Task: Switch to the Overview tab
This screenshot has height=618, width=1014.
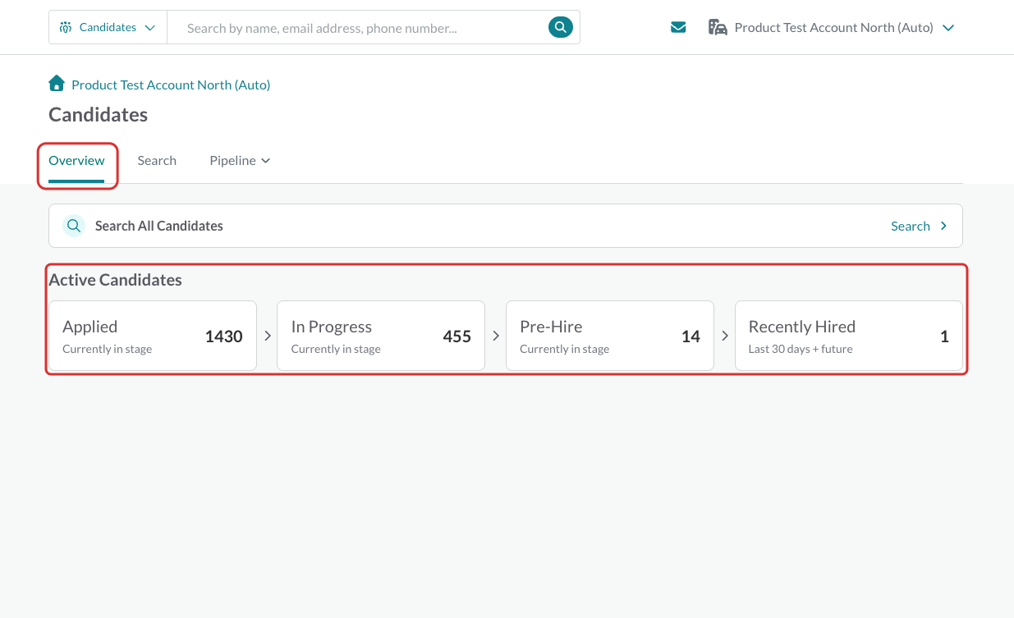Action: [x=76, y=161]
